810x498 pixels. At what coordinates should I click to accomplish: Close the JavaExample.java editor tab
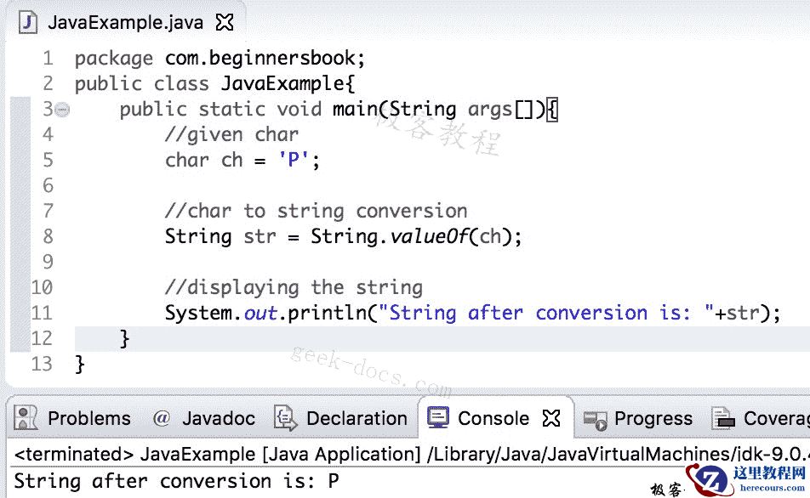(x=224, y=22)
